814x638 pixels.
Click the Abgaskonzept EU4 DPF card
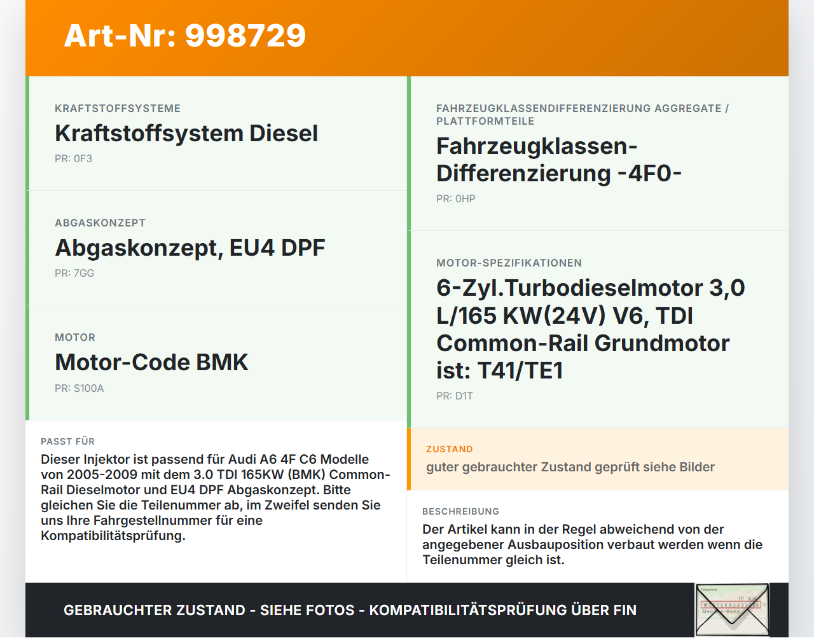[x=216, y=247]
